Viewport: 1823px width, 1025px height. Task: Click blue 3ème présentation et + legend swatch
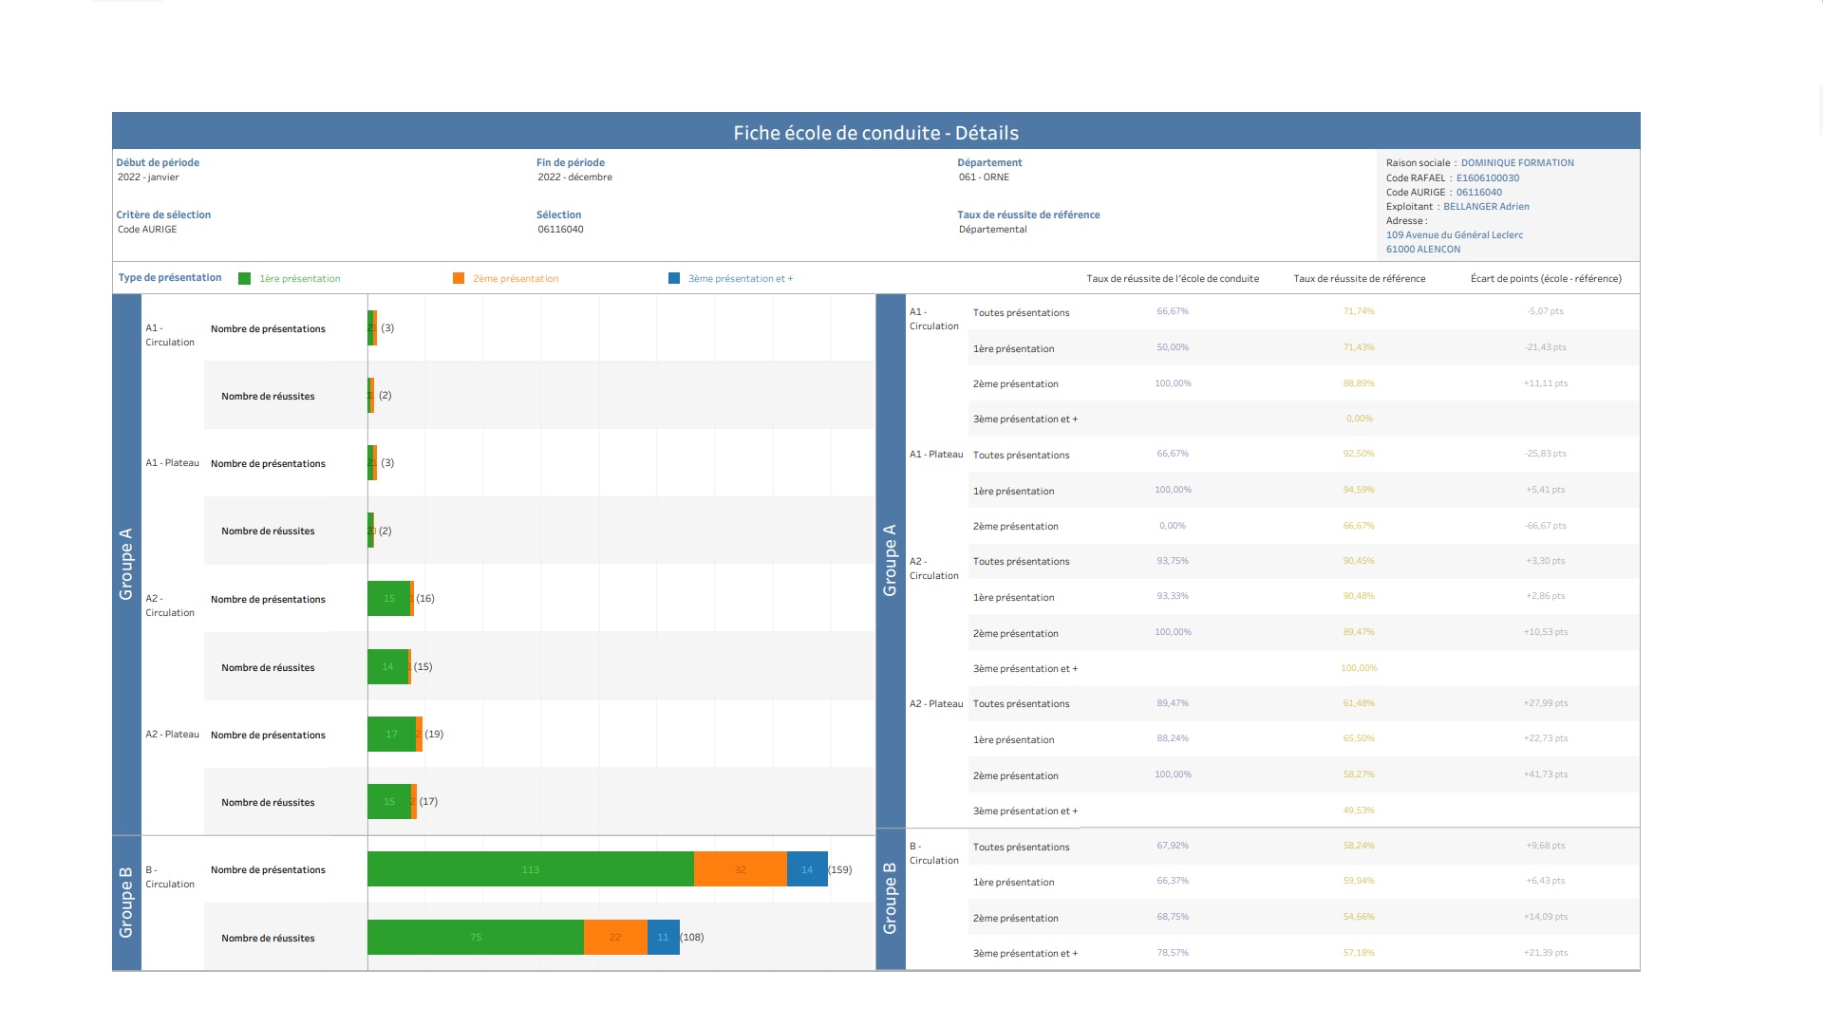(674, 279)
